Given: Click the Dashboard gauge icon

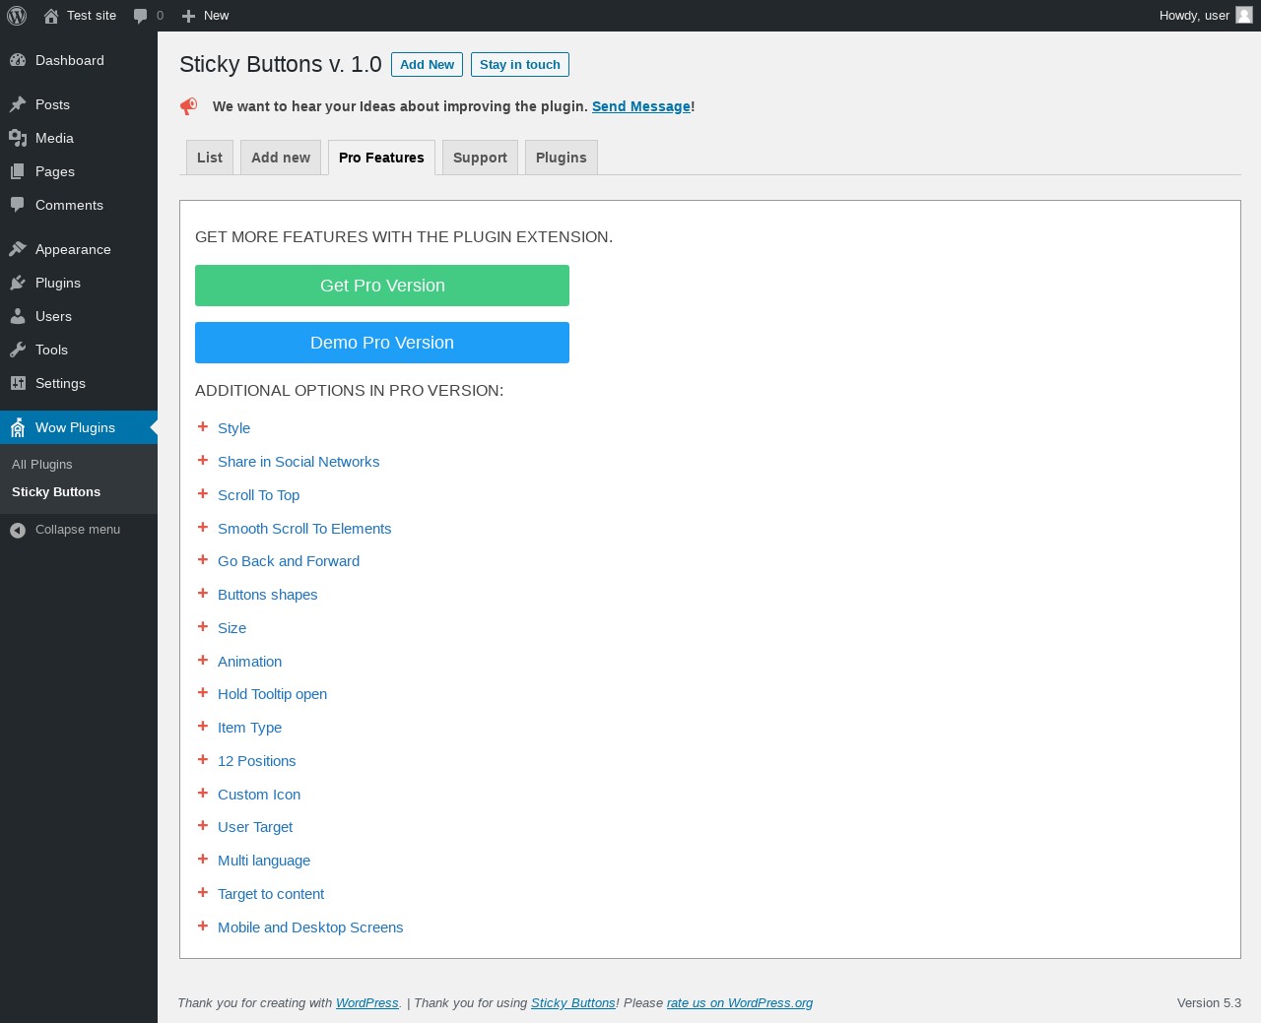Looking at the screenshot, I should coord(18,60).
